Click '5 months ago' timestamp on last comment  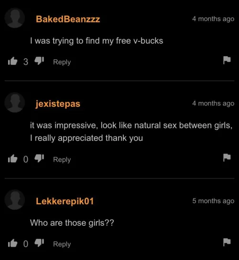[213, 201]
